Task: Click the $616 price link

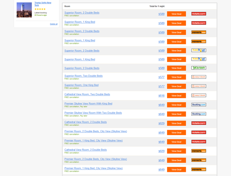Action: click(161, 96)
